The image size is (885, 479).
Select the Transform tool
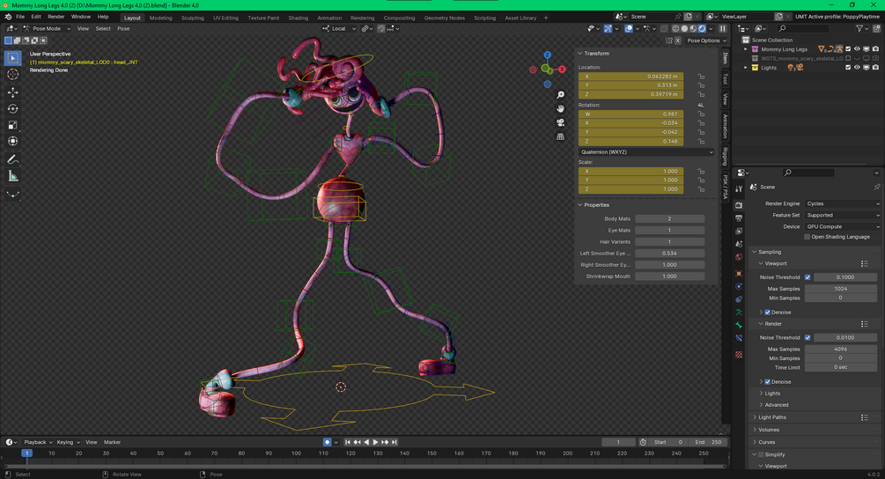(x=13, y=141)
